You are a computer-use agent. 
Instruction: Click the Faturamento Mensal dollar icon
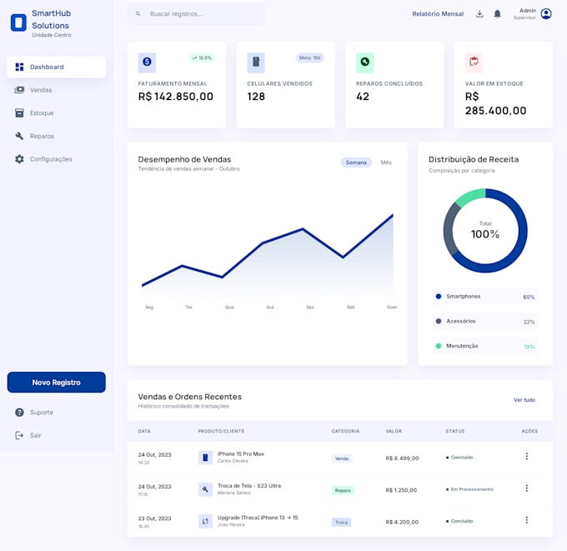(x=147, y=63)
